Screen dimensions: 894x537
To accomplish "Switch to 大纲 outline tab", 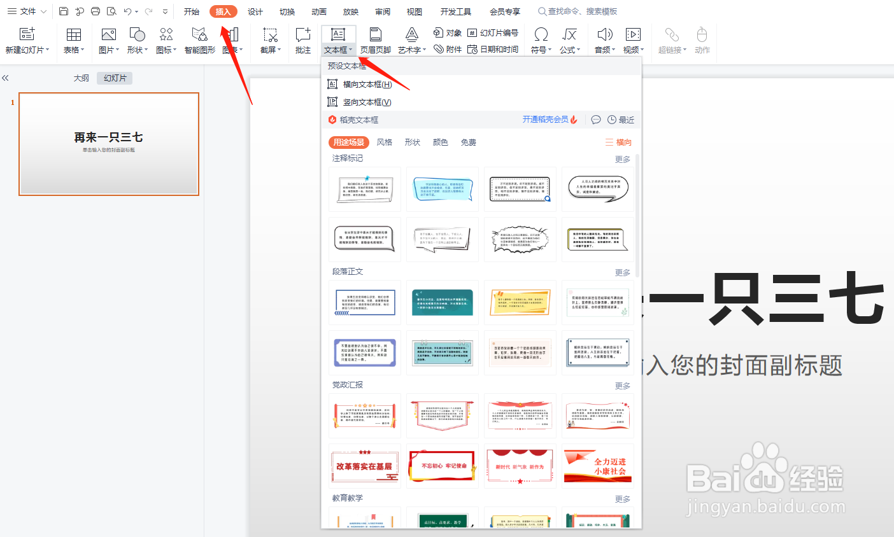I will pyautogui.click(x=81, y=78).
